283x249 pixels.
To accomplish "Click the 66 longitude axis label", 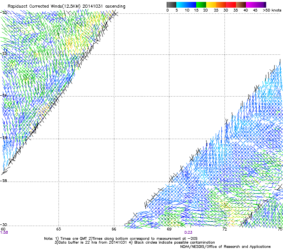I will [114, 229].
